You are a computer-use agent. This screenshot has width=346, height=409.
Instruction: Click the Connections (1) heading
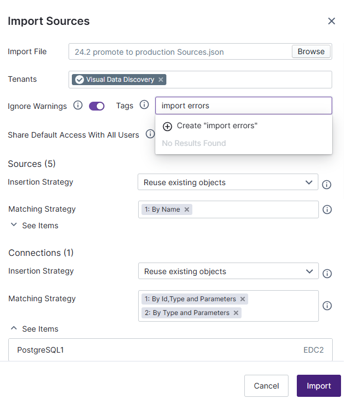click(x=41, y=253)
